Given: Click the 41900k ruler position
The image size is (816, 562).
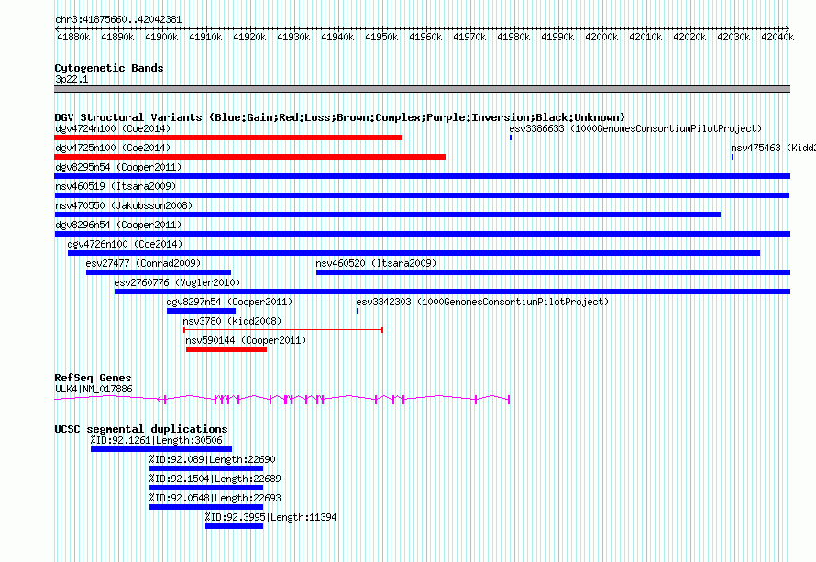Looking at the screenshot, I should (x=161, y=37).
